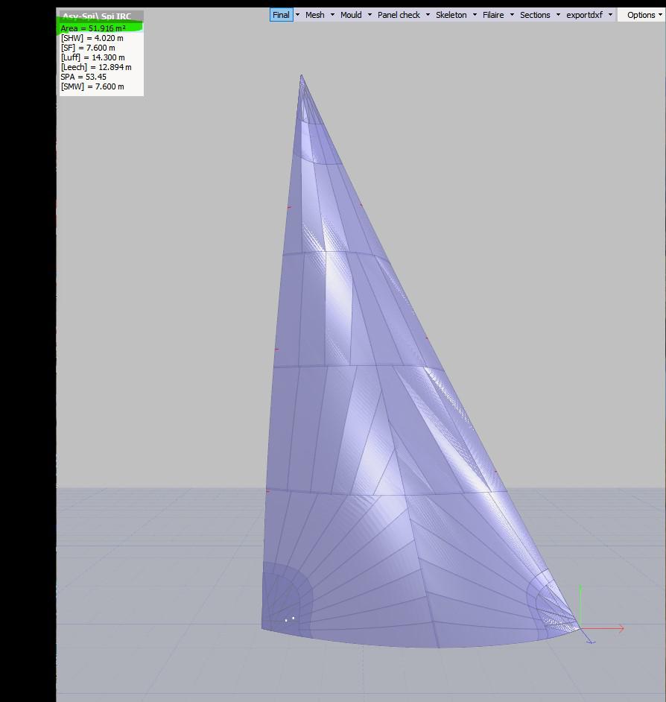Open the Options menu
Screen dimensions: 666x702
[x=641, y=15]
